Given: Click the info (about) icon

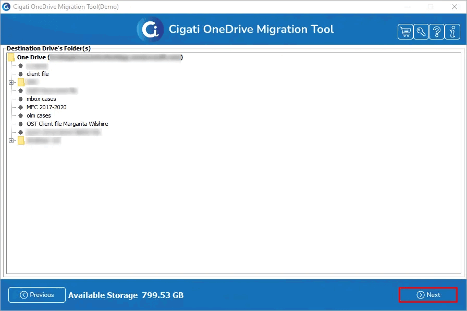Looking at the screenshot, I should click(x=452, y=31).
